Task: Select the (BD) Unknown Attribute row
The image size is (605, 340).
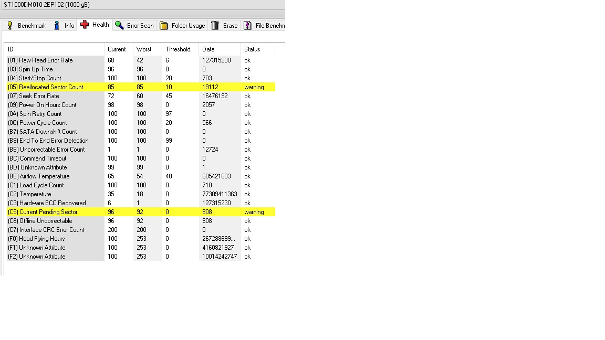Action: coord(141,167)
